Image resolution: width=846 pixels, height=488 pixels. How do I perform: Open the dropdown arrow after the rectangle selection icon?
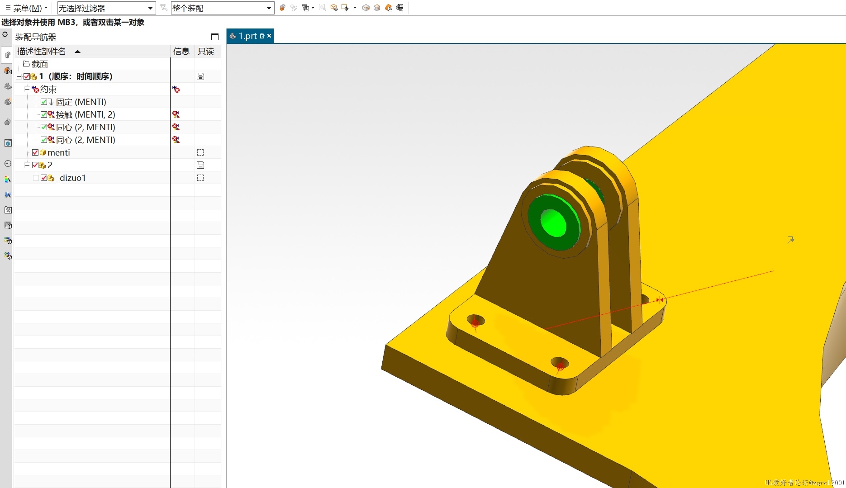[355, 8]
